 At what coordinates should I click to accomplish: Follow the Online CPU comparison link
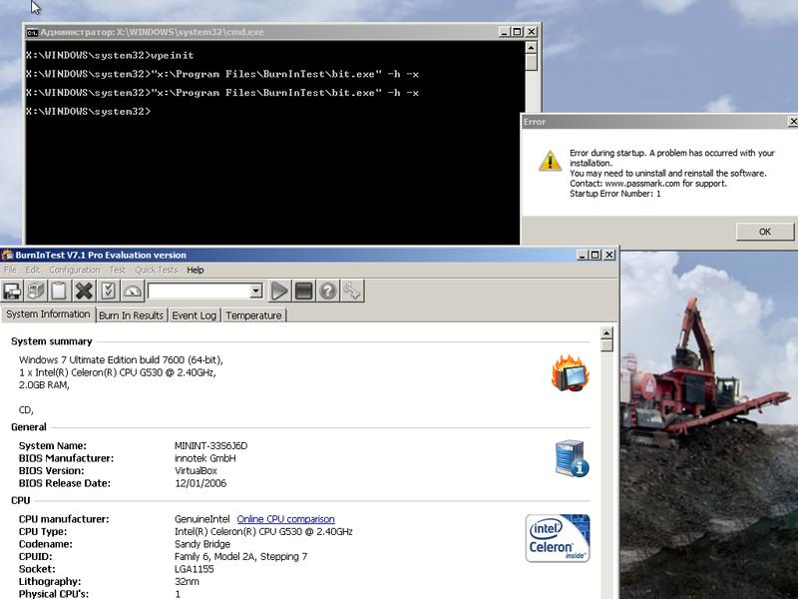[285, 519]
